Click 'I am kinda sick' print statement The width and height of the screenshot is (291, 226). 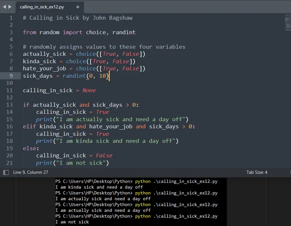pyautogui.click(x=107, y=141)
